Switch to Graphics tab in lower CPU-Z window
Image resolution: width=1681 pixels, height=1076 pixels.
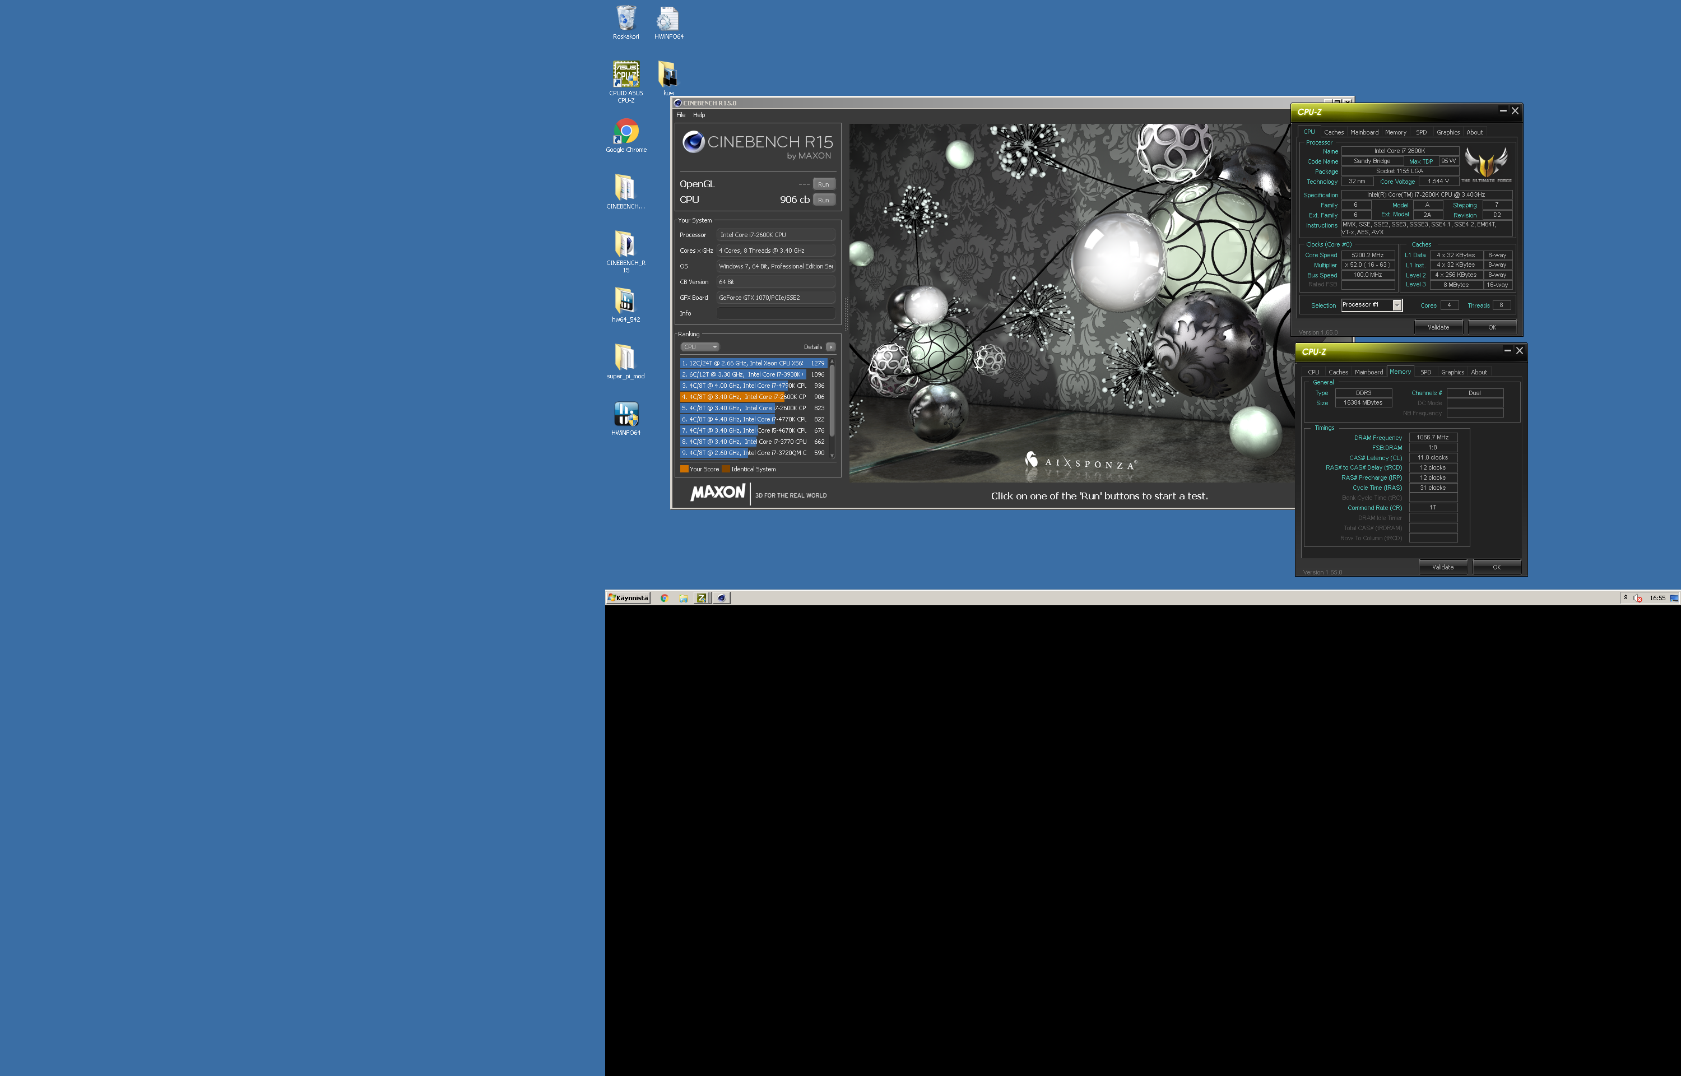coord(1452,372)
